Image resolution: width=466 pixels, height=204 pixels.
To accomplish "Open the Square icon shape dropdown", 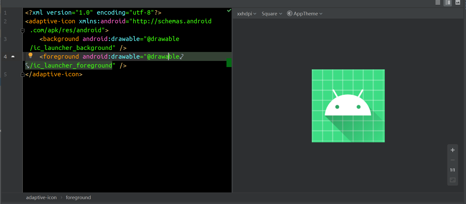I will tap(272, 14).
